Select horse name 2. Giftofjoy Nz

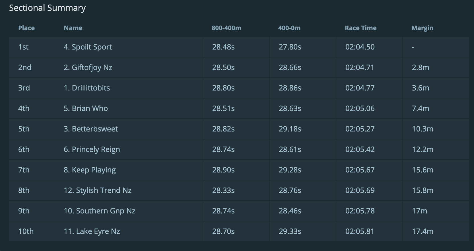pos(88,67)
